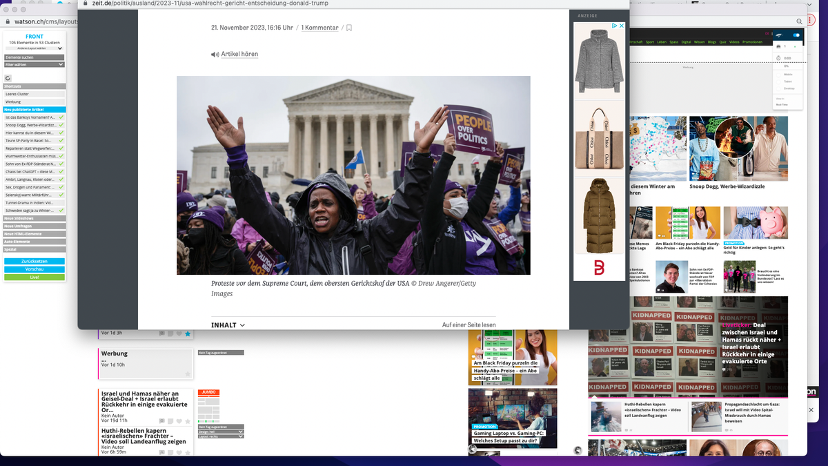Expand the 'Neue Umfragen' section
Viewport: 828px width, 466px height.
[x=34, y=226]
